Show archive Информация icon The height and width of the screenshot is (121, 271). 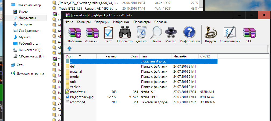tap(190, 32)
